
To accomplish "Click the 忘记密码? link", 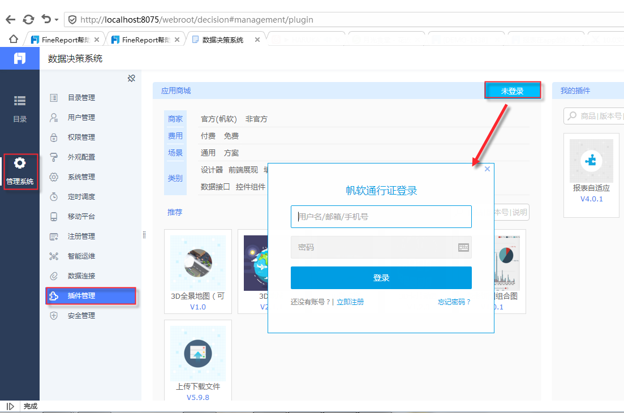I will [454, 302].
